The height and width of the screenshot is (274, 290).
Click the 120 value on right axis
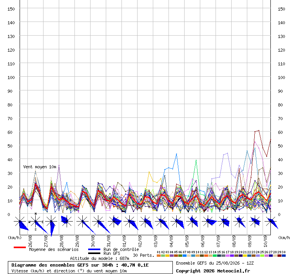point(281,50)
